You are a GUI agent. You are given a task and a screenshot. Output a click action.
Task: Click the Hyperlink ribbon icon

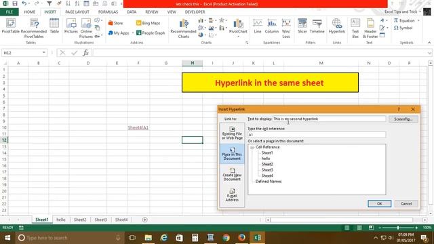click(337, 26)
